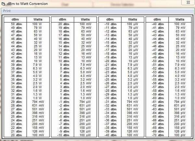Image resolution: width=195 pixels, height=141 pixels.
Task: Click the "0 dBm" cell
Action: (65, 98)
